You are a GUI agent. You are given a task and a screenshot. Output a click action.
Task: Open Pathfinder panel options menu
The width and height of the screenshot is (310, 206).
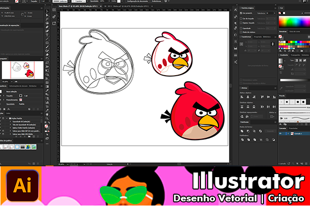(x=275, y=122)
